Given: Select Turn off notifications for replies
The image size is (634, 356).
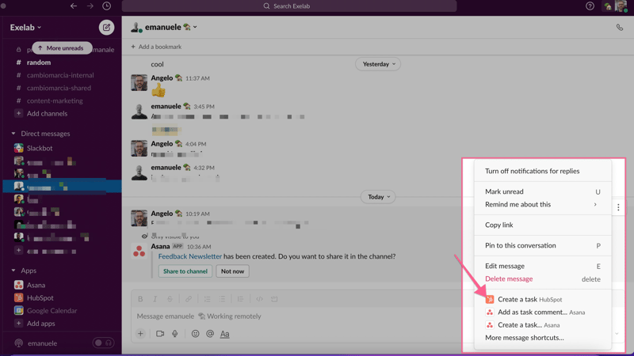Looking at the screenshot, I should click(543, 171).
